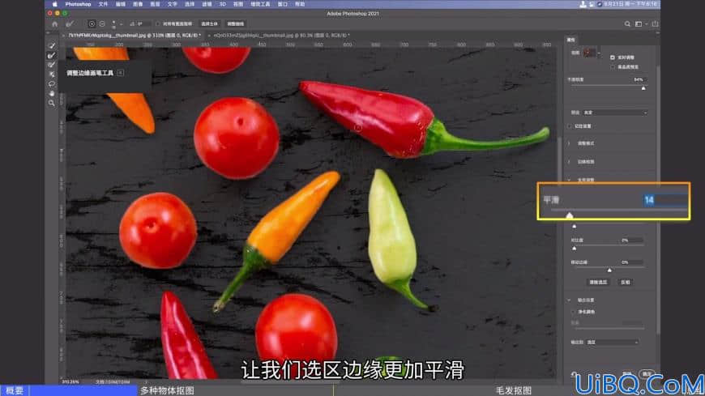Click the shift edge slider handle

point(609,270)
